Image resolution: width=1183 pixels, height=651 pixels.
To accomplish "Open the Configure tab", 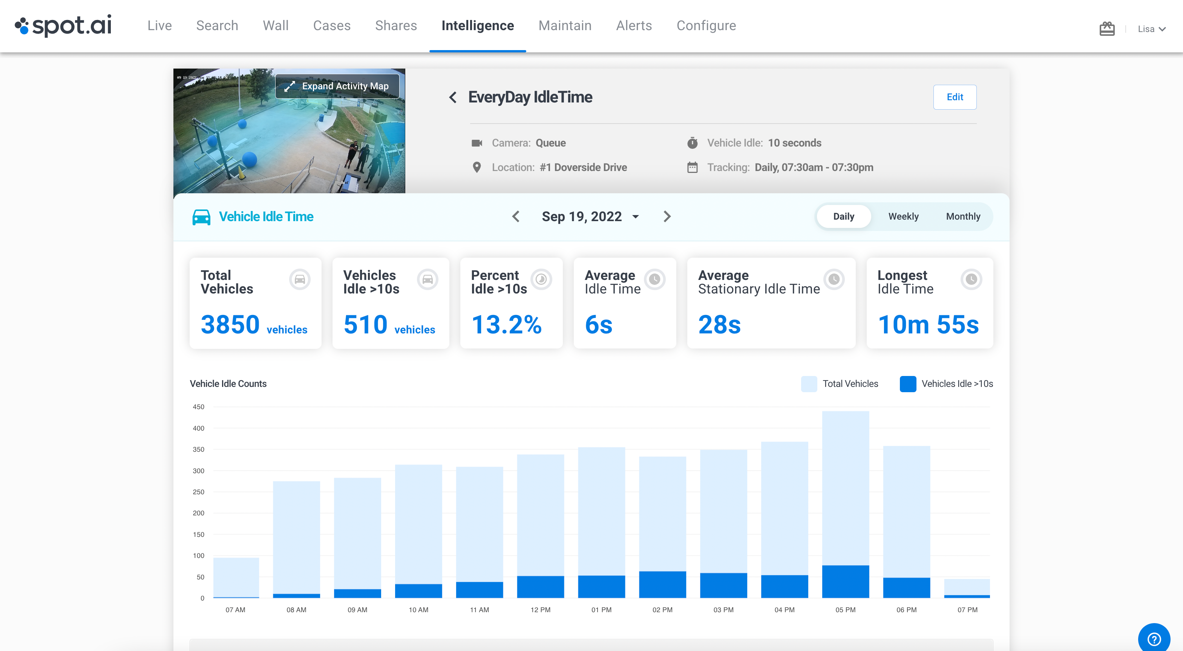I will click(x=706, y=26).
